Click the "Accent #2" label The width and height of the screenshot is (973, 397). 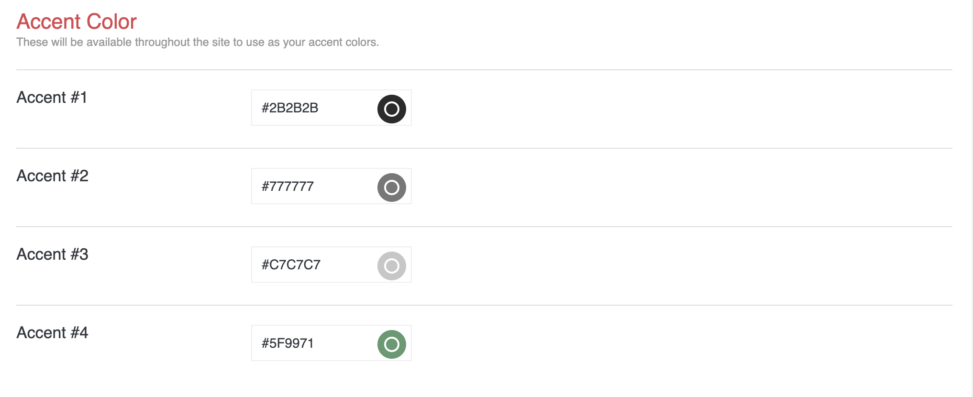click(x=52, y=176)
